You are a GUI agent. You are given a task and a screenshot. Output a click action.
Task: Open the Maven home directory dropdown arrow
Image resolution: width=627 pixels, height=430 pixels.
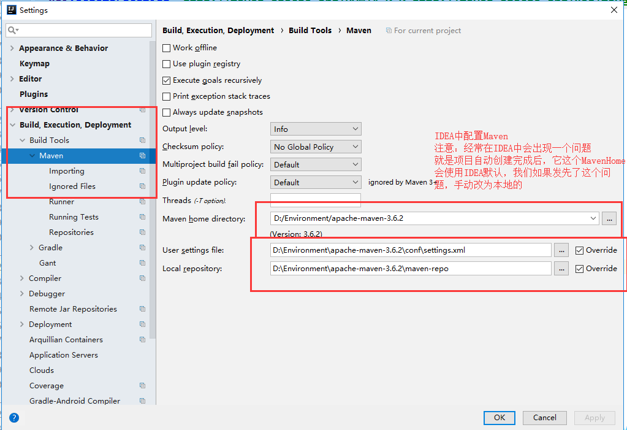593,218
